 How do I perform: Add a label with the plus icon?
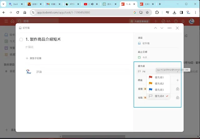click(177, 80)
